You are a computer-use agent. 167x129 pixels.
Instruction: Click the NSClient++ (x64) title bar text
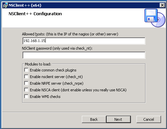pyautogui.click(x=25, y=5)
